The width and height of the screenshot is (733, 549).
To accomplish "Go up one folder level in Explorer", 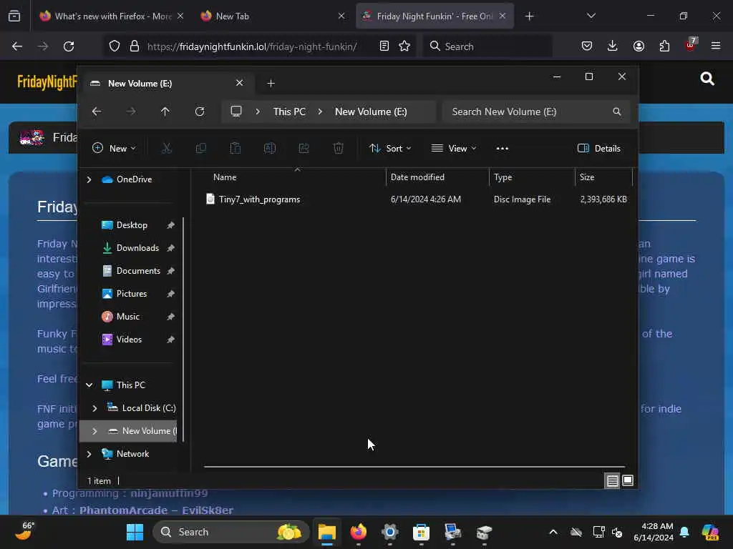I will (165, 112).
